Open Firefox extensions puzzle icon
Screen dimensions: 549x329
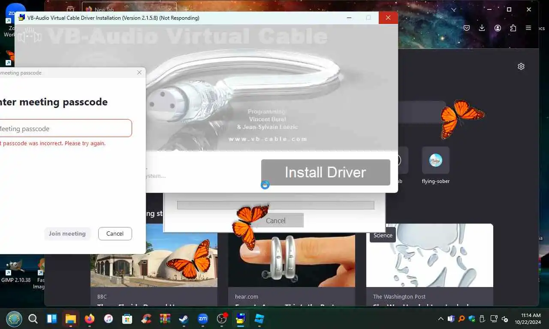click(513, 28)
